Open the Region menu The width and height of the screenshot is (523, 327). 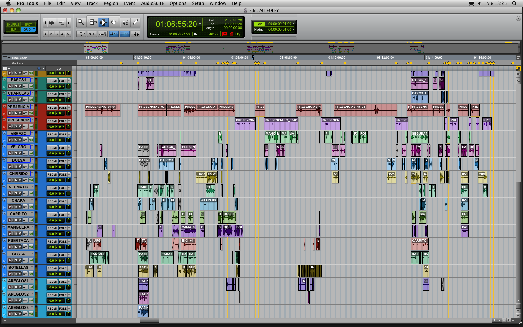pyautogui.click(x=111, y=3)
